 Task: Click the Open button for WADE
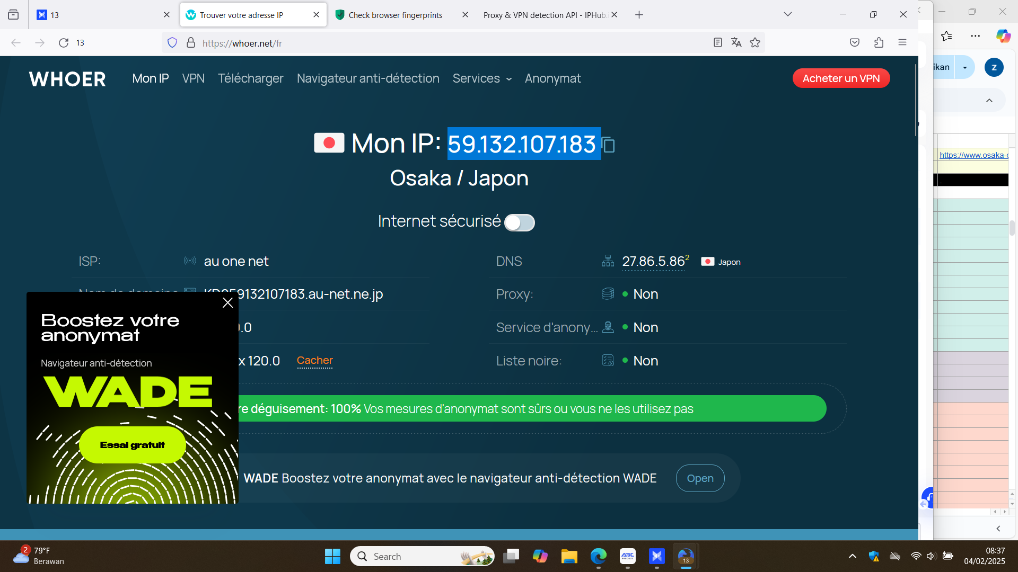pos(700,478)
